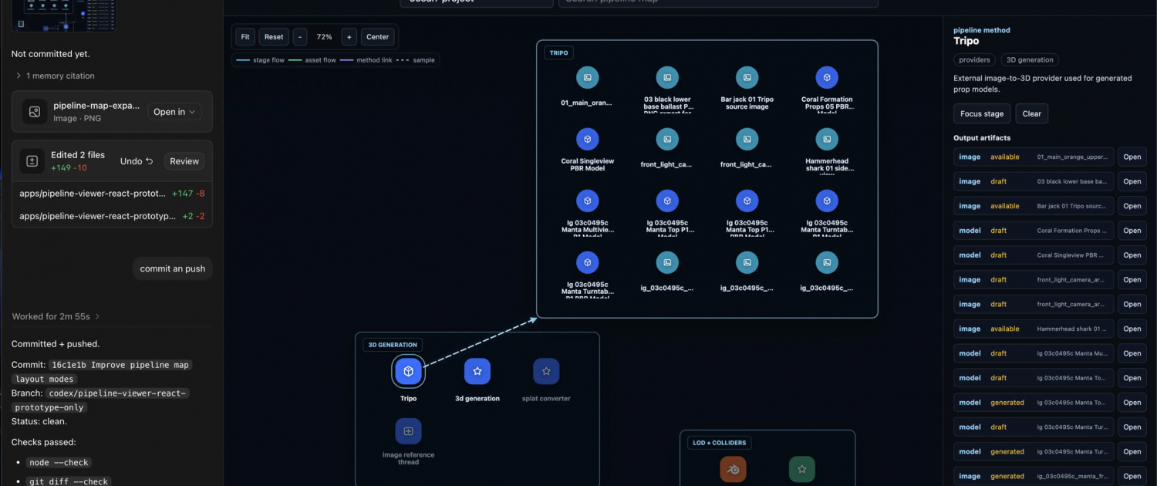Viewport: 1157px width, 486px height.
Task: Click the Center button
Action: (x=378, y=37)
